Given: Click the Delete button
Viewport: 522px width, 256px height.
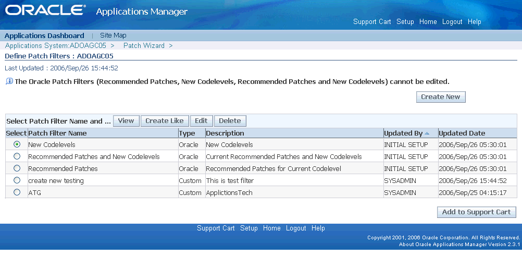Looking at the screenshot, I should point(230,121).
